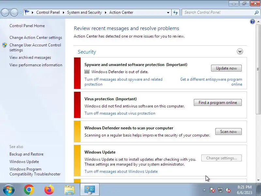The height and width of the screenshot is (196, 261).
Task: Click Find a program online button
Action: click(x=218, y=103)
